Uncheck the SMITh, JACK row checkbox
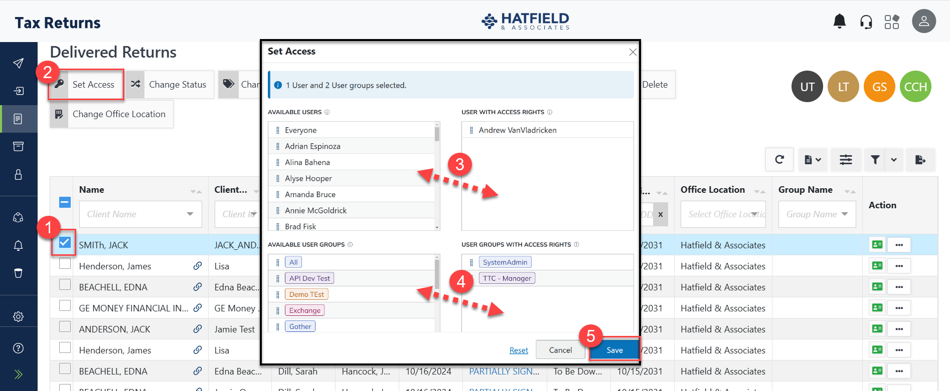 tap(65, 243)
